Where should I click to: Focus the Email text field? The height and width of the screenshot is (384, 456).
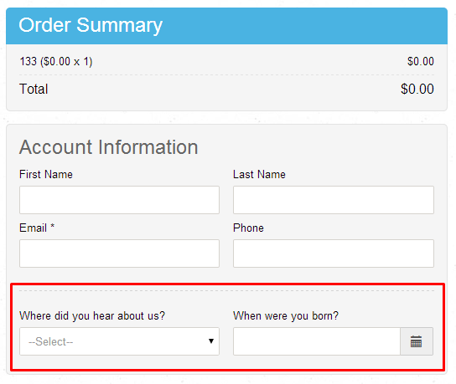point(119,253)
